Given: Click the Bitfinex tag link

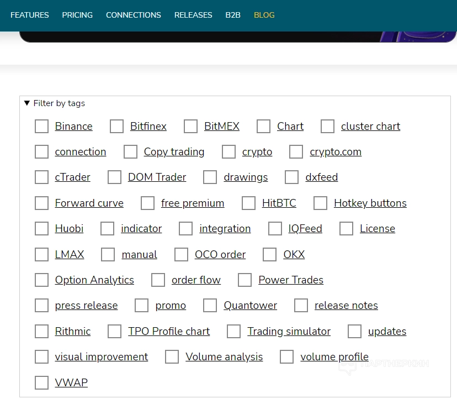Looking at the screenshot, I should 148,127.
